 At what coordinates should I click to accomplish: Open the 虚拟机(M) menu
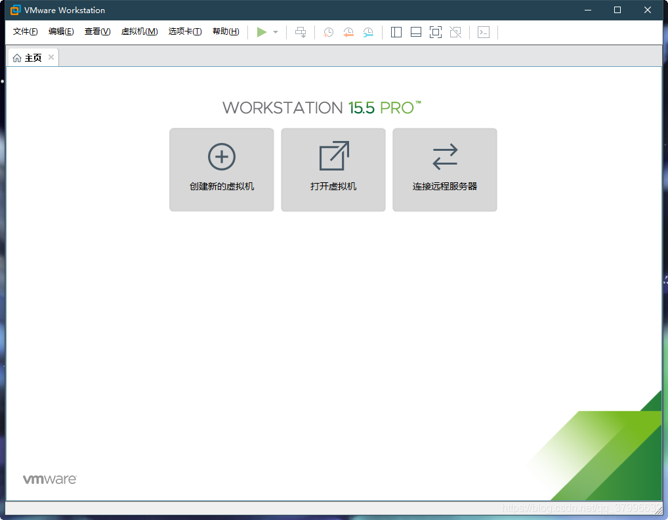[x=139, y=31]
